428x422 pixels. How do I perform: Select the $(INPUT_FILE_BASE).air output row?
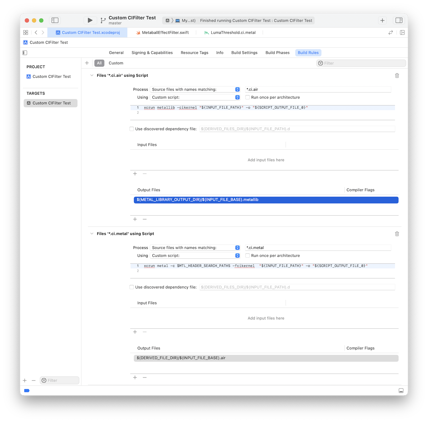tap(266, 358)
